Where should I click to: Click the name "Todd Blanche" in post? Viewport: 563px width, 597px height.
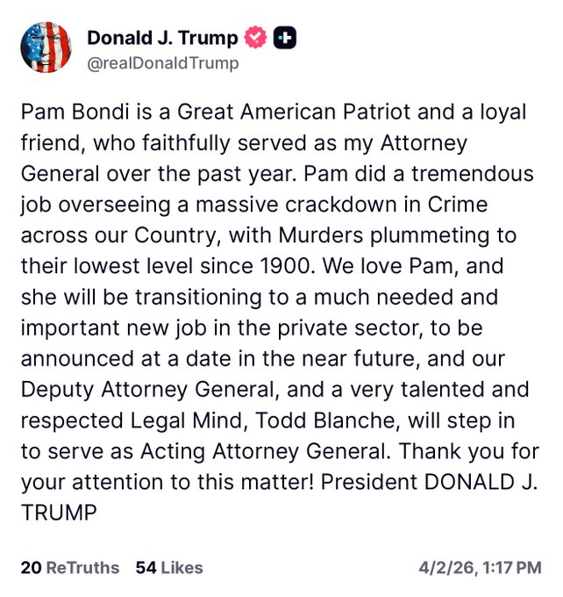327,421
